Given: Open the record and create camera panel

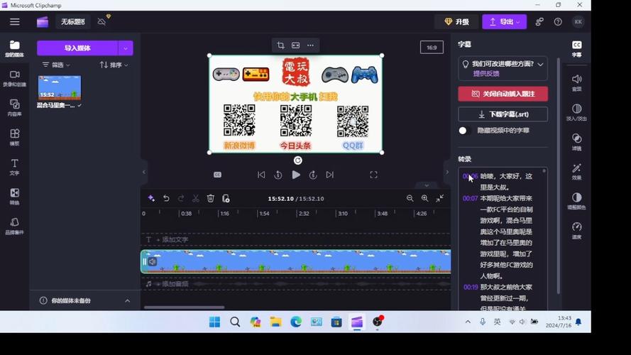Looking at the screenshot, I should point(14,78).
